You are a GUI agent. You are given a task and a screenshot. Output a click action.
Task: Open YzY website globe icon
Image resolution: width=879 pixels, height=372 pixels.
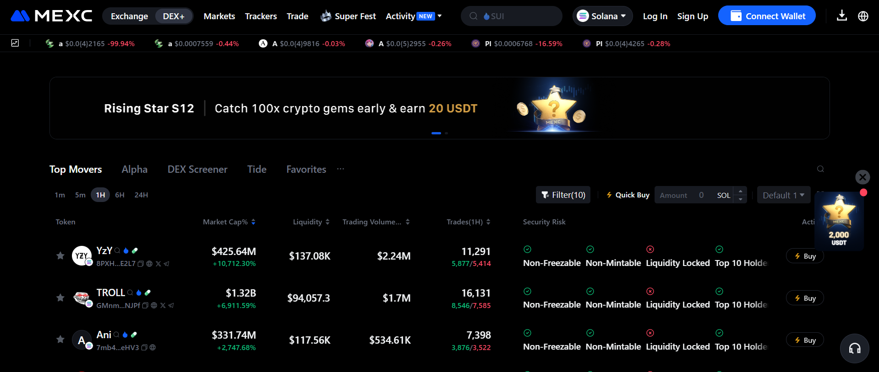(149, 264)
